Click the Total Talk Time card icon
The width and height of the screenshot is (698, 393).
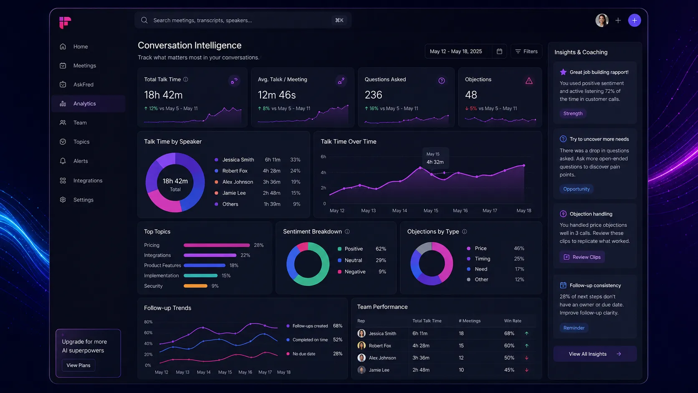(234, 81)
